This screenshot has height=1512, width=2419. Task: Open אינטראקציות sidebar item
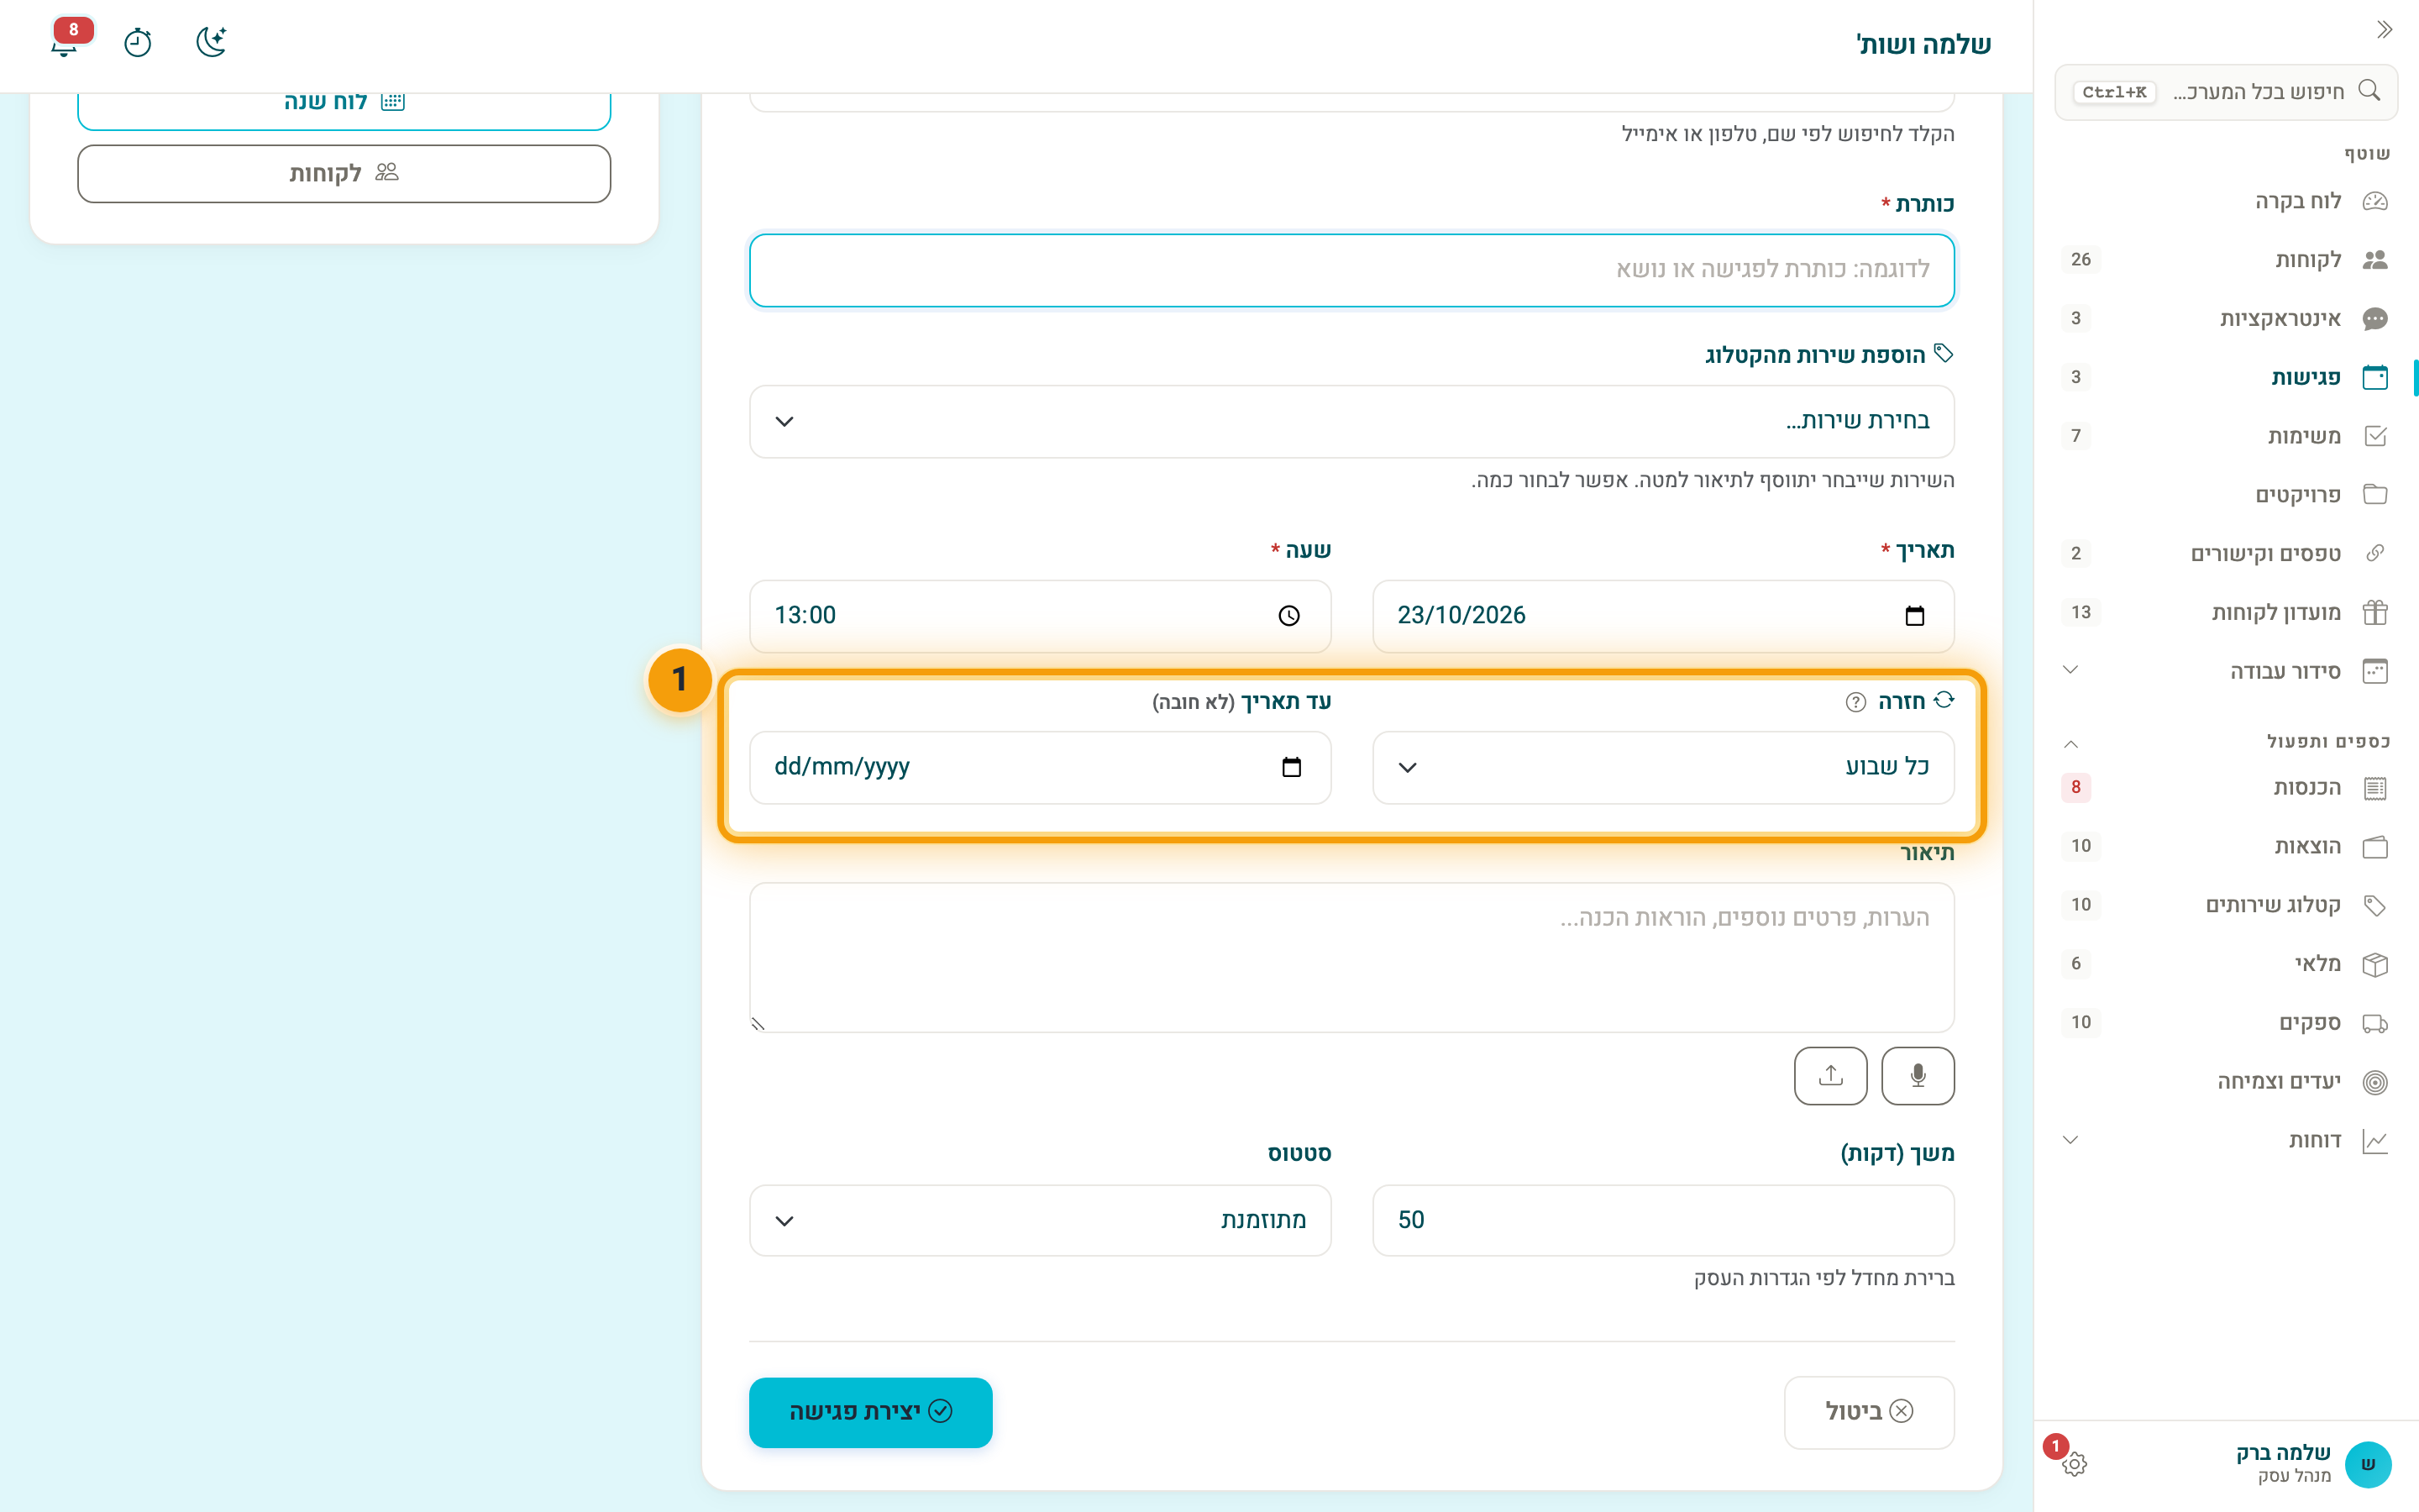click(x=2226, y=319)
